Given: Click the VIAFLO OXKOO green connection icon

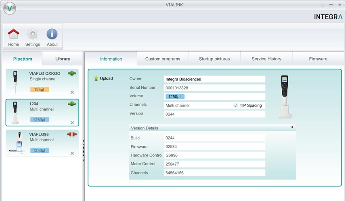Looking at the screenshot, I should point(72,74).
